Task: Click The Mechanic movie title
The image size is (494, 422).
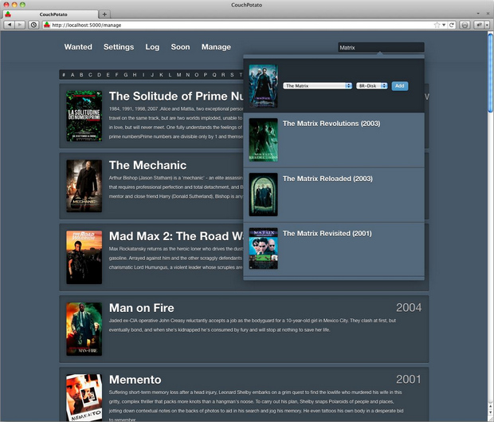Action: point(147,165)
